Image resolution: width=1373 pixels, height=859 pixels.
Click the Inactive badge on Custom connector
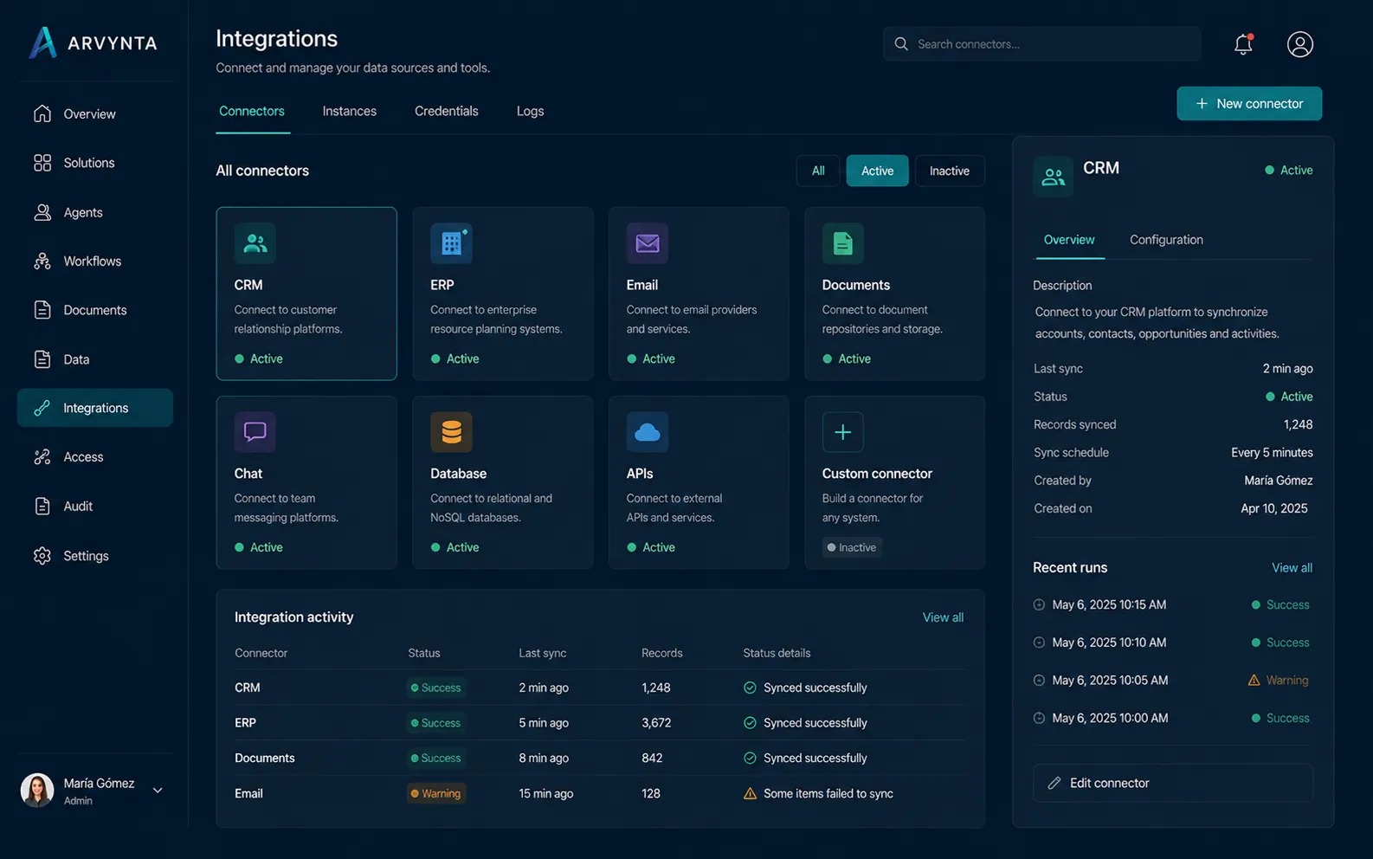pos(852,547)
